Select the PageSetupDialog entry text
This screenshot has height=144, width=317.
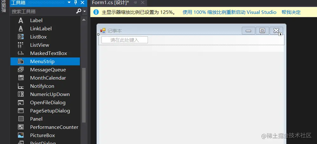pyautogui.click(x=50, y=111)
